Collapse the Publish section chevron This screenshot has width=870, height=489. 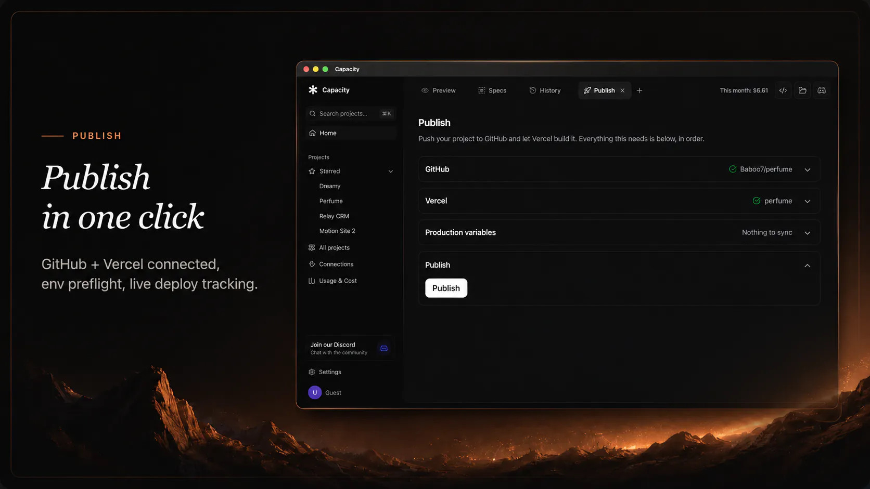(x=808, y=266)
